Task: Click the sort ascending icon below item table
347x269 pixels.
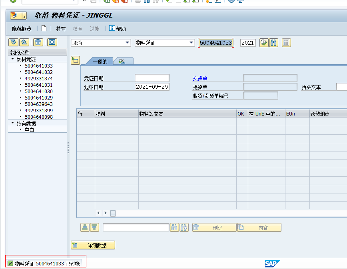Action: [x=85, y=227]
